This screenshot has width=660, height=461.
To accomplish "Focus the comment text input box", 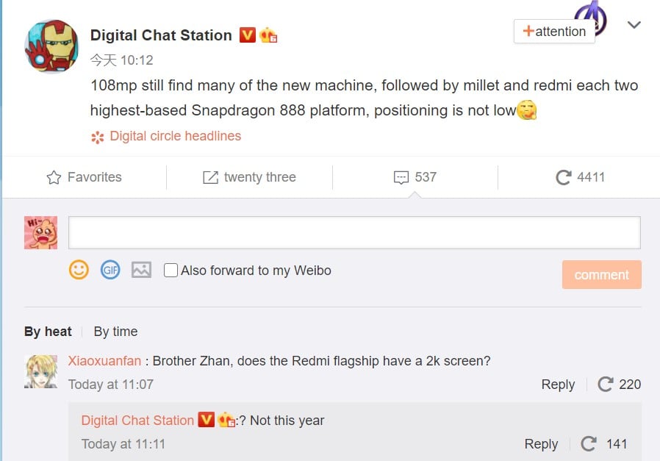I will tap(354, 232).
